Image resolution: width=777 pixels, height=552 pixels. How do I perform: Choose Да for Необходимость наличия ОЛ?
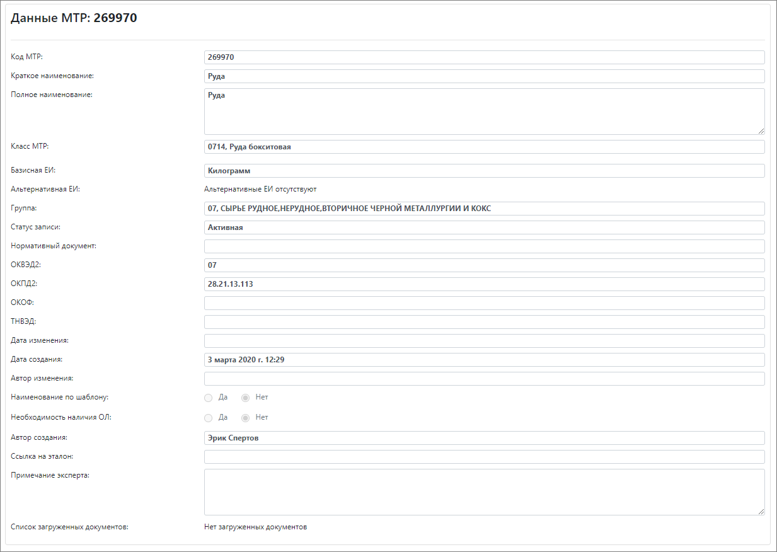pos(209,418)
